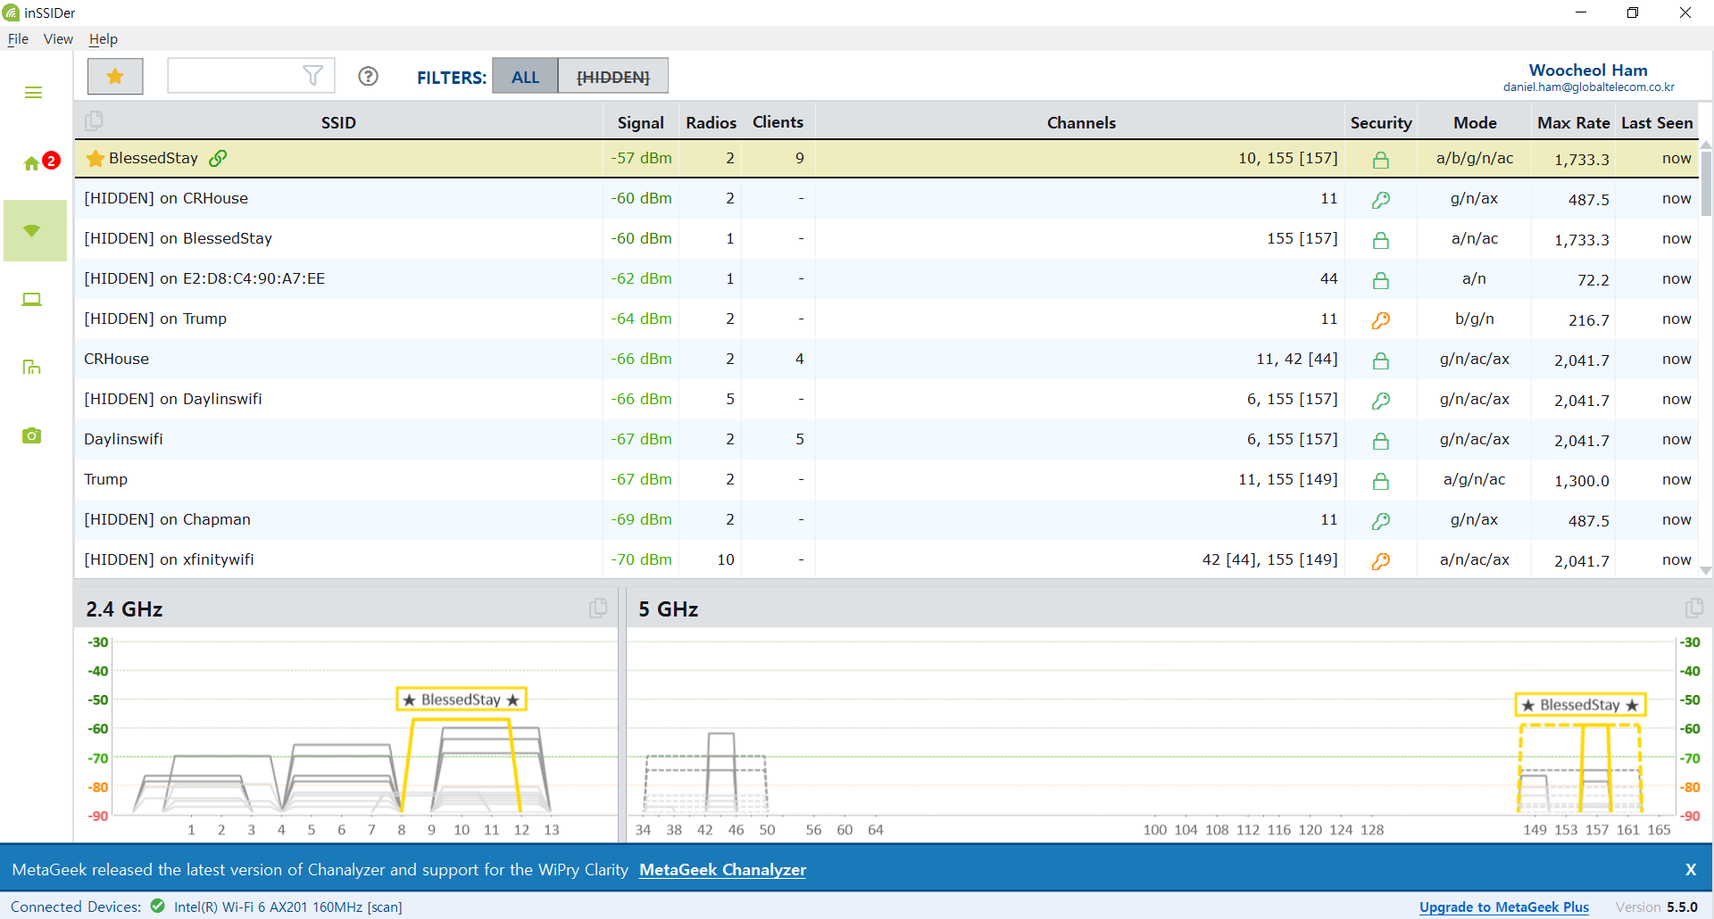Sort by Max Rate column header
This screenshot has height=919, width=1714.
(x=1573, y=122)
